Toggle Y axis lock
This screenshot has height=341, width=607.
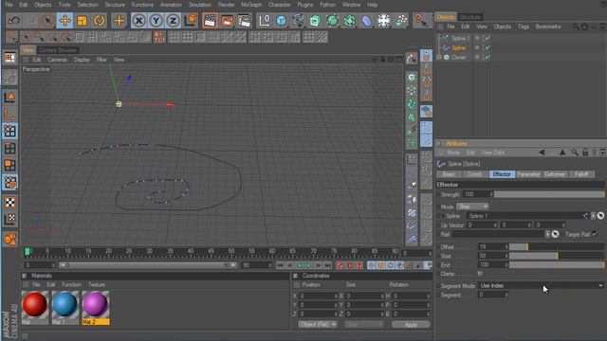point(156,21)
